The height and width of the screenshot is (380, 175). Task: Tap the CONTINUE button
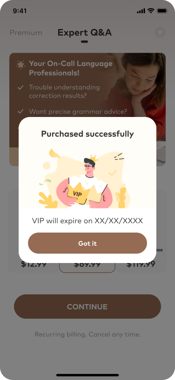(87, 306)
